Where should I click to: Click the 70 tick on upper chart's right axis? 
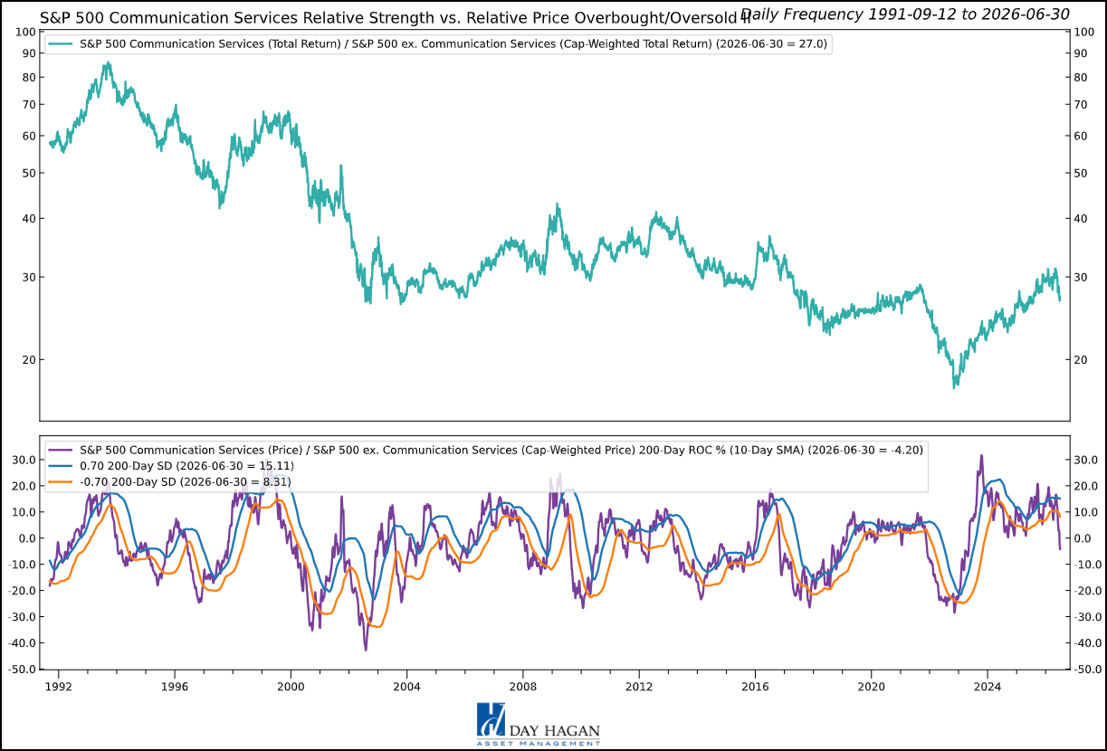tap(1082, 105)
